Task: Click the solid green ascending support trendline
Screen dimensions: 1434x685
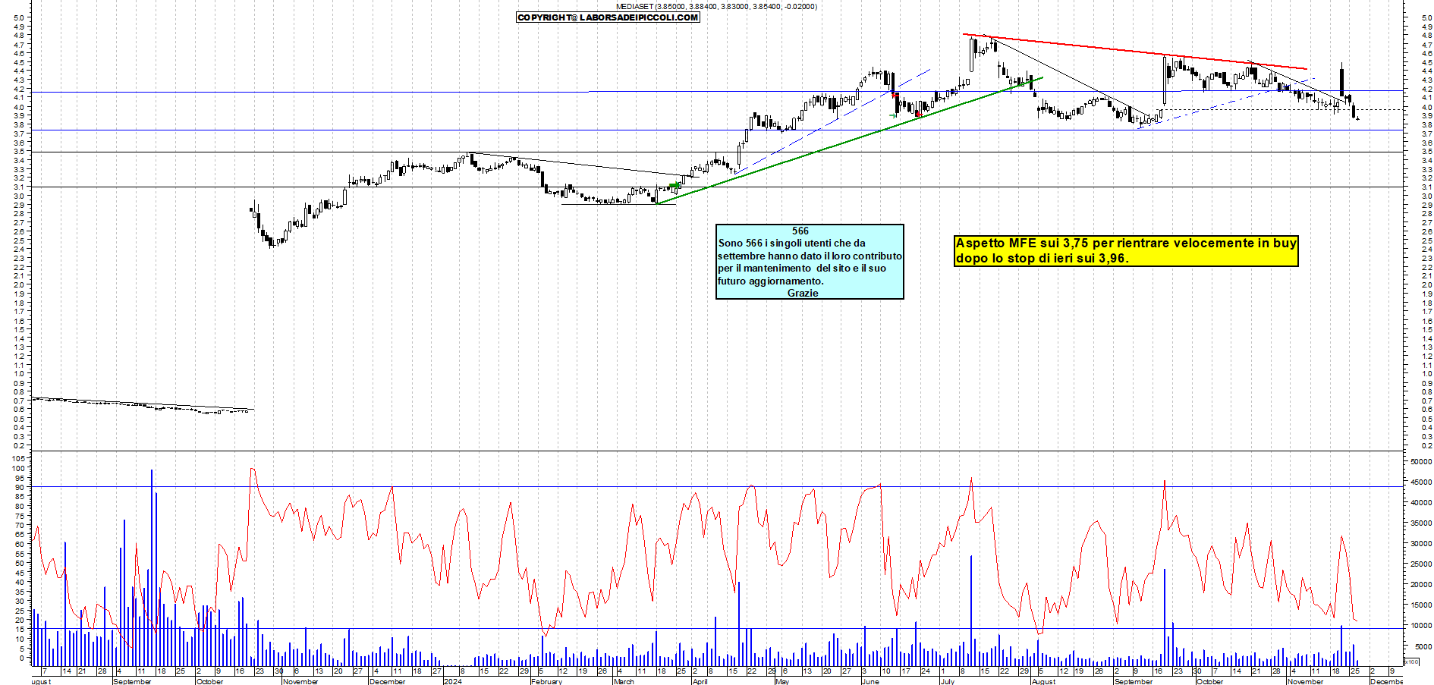Action: click(x=850, y=140)
